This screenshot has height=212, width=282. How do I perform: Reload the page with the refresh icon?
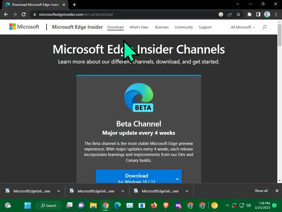pyautogui.click(x=24, y=14)
